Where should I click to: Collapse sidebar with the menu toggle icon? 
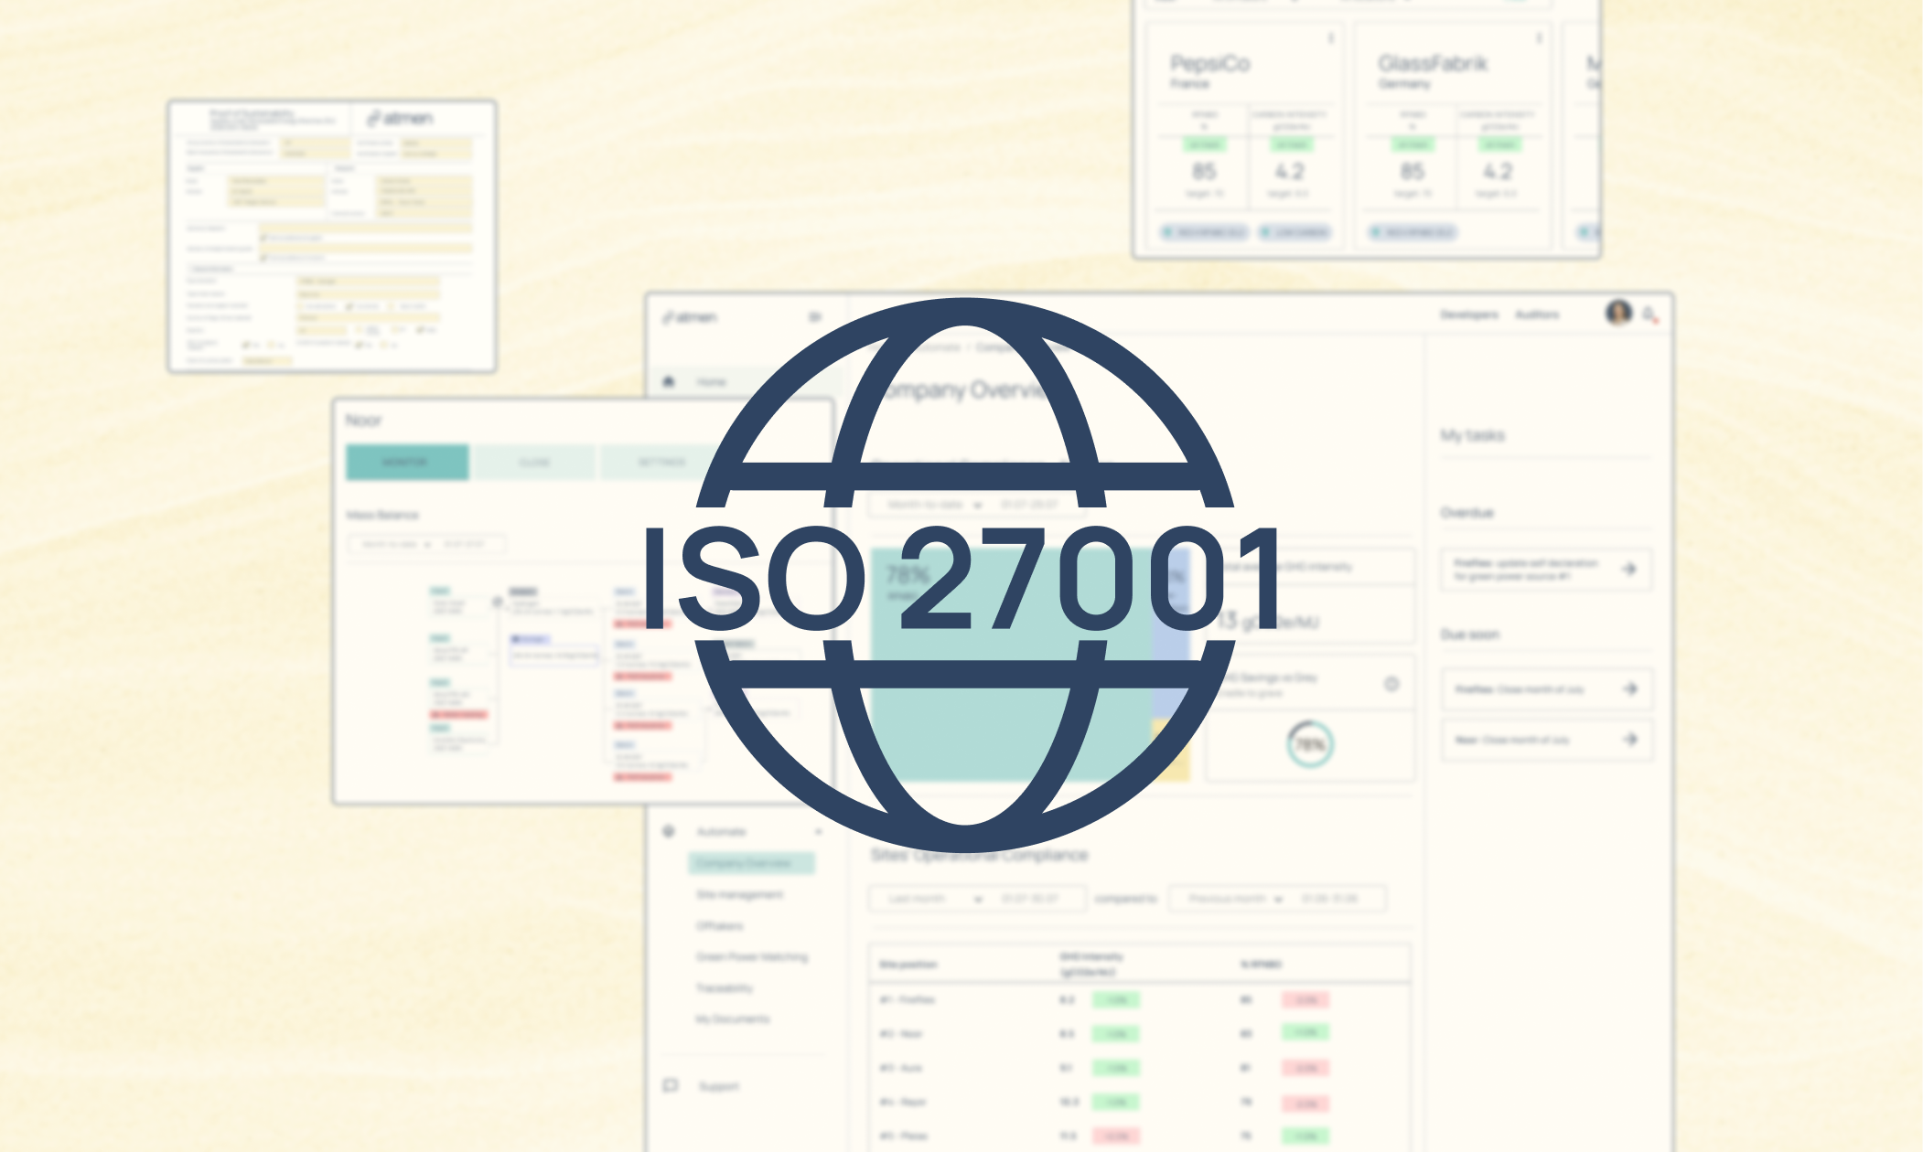pyautogui.click(x=814, y=316)
